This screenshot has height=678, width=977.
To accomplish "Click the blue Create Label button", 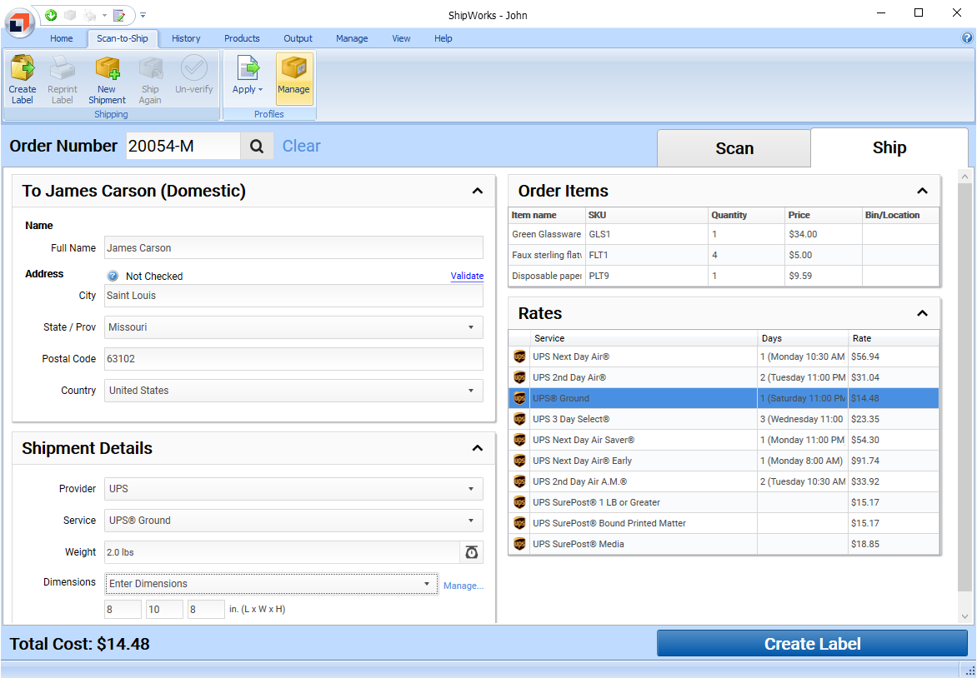I will coord(813,644).
